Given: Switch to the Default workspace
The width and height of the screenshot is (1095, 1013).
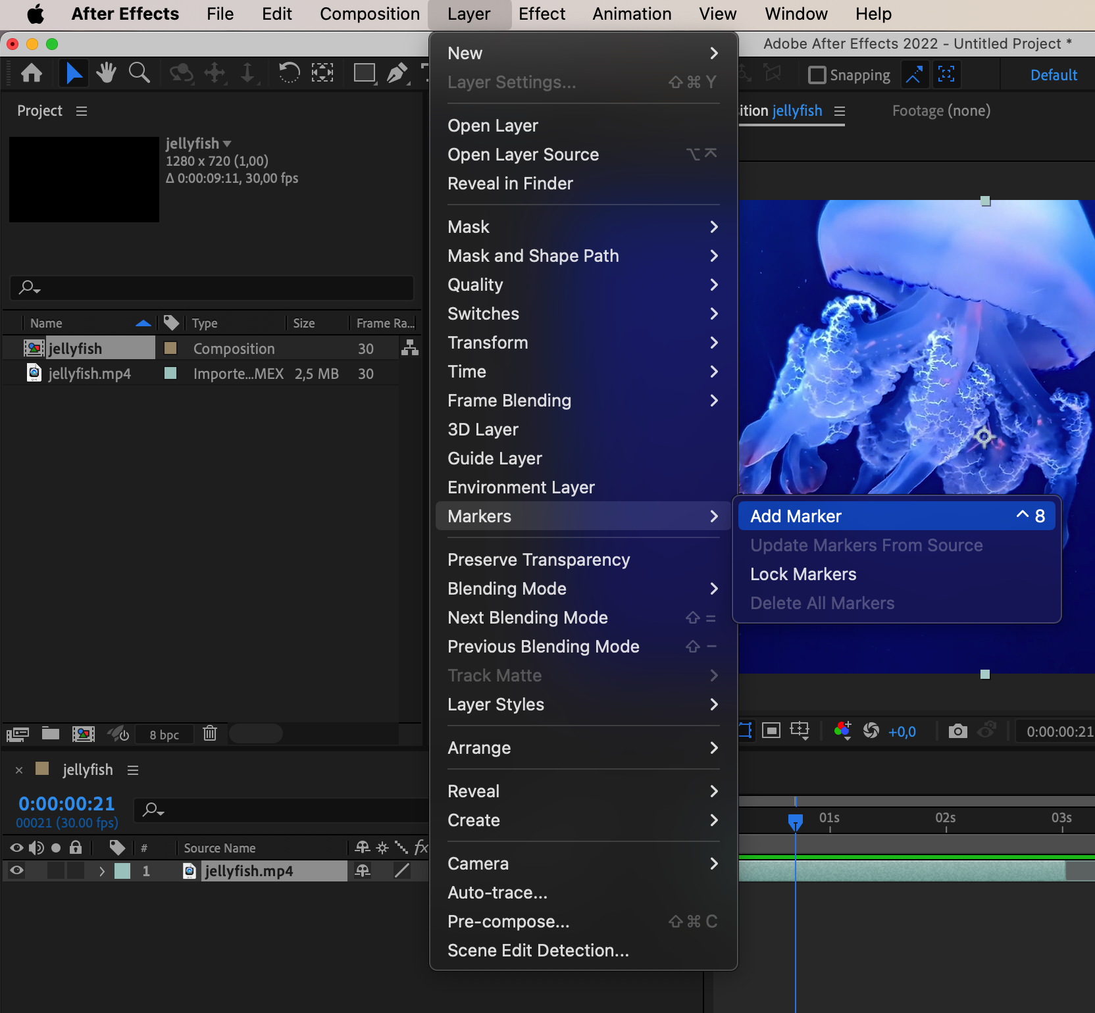Looking at the screenshot, I should coord(1053,75).
